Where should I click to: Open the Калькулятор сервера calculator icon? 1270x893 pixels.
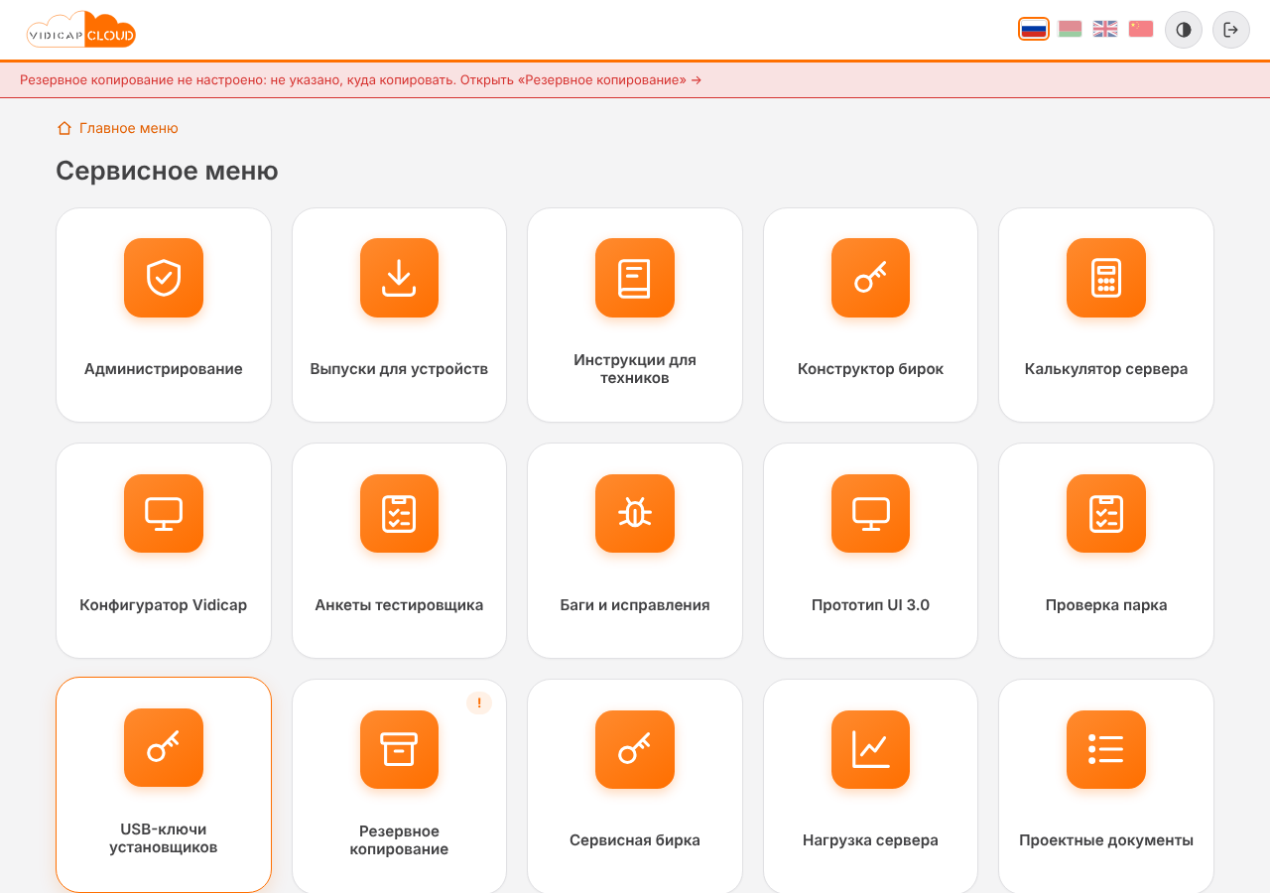coord(1106,278)
